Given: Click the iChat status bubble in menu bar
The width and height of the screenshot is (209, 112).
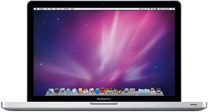Looking at the screenshot, I should pos(144,9).
